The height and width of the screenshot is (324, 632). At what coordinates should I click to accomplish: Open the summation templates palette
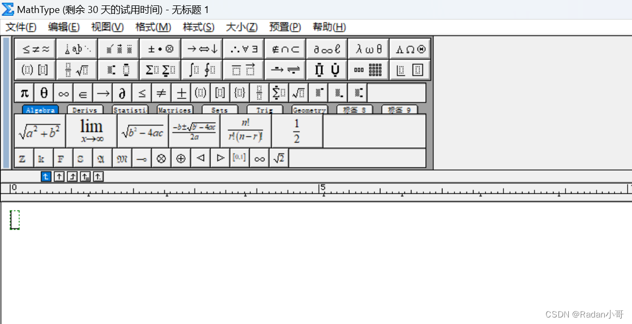click(161, 70)
